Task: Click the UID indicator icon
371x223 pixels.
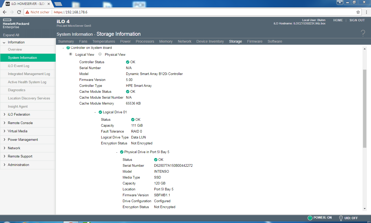Action: [341, 218]
